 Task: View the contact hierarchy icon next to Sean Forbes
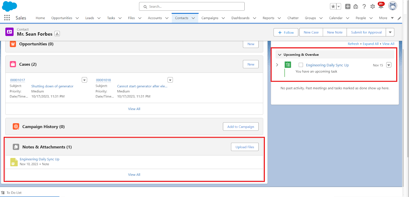pos(57,34)
